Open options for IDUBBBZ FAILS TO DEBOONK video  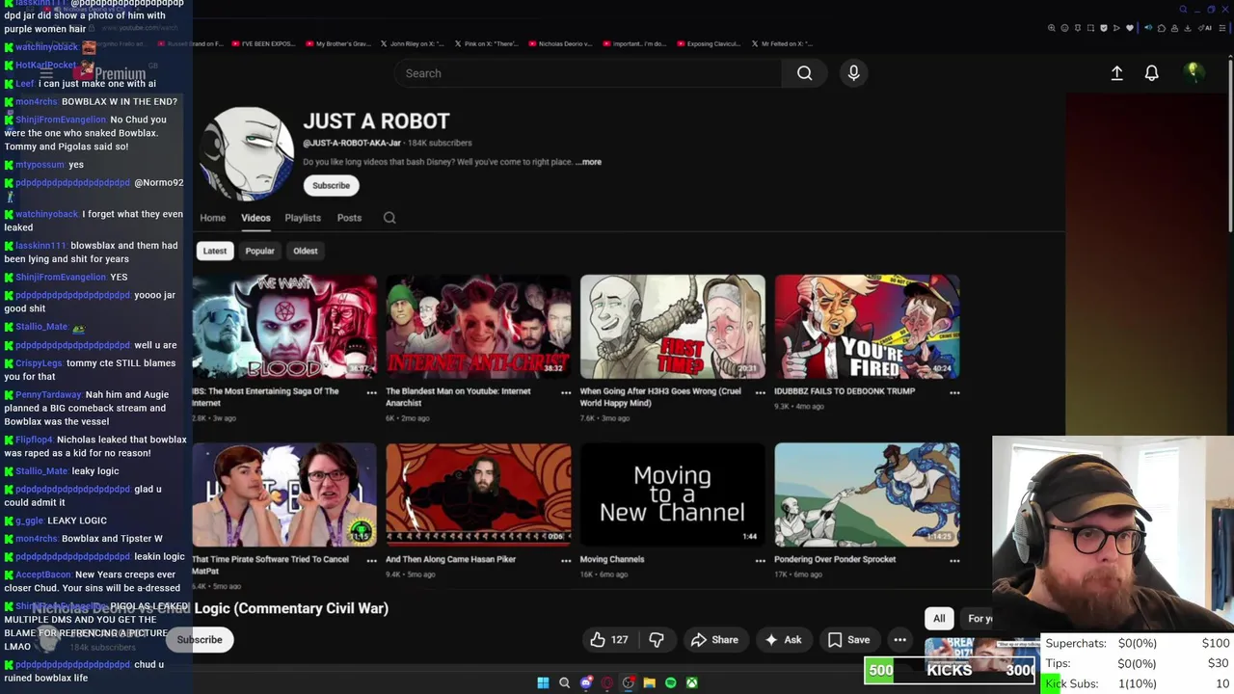click(x=954, y=392)
